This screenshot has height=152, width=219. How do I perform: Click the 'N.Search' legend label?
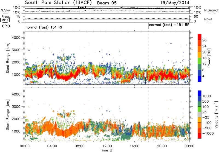click(x=211, y=10)
